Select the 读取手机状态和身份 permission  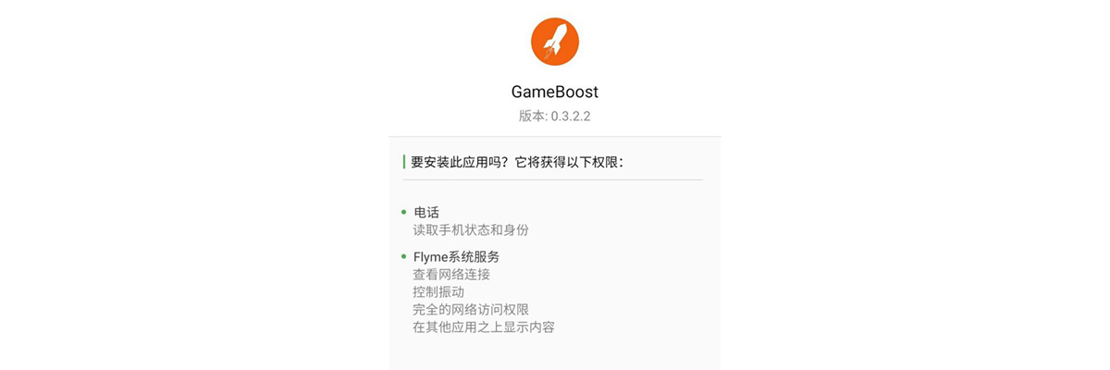pyautogui.click(x=471, y=229)
